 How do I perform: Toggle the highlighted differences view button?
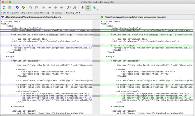pyautogui.click(x=88, y=8)
